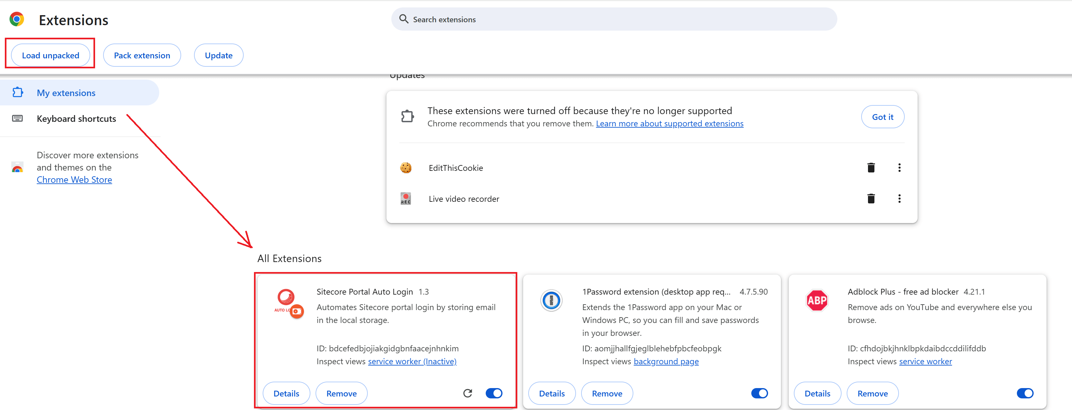
Task: Open Learn more about supported extensions link
Action: tap(669, 123)
